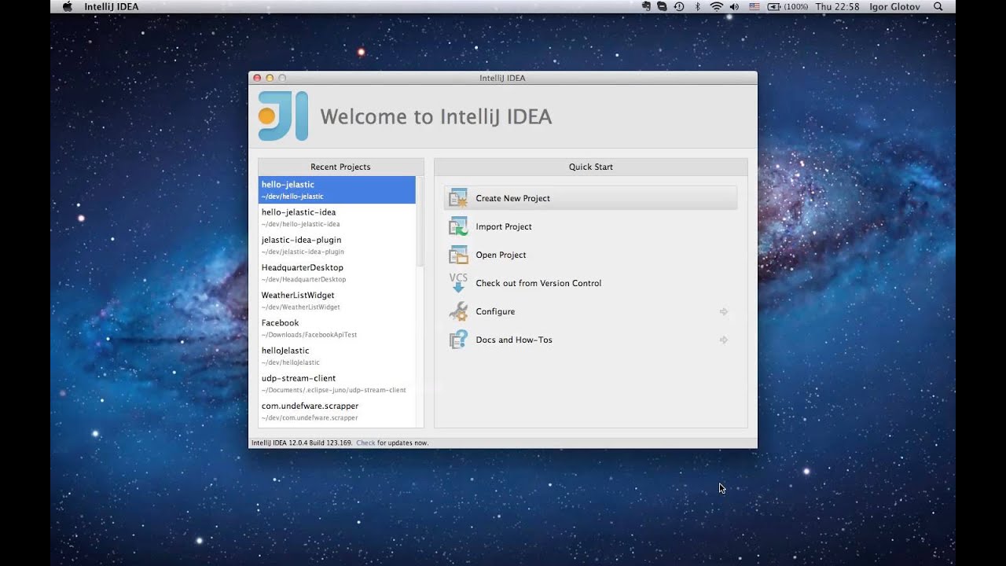Click the Recent Projects header

click(340, 167)
